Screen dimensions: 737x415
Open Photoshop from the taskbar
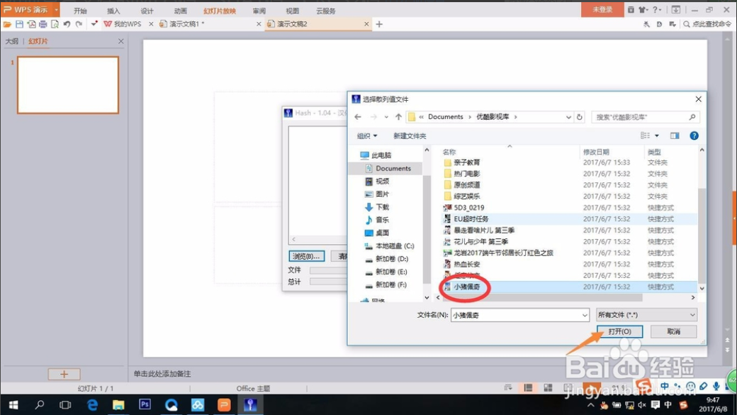pyautogui.click(x=145, y=404)
